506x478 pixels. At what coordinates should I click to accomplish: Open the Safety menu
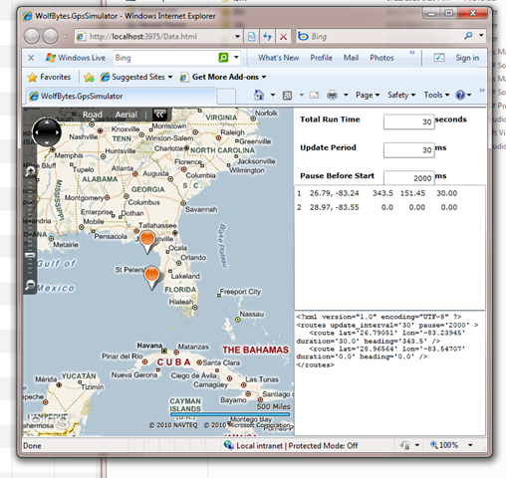[401, 95]
